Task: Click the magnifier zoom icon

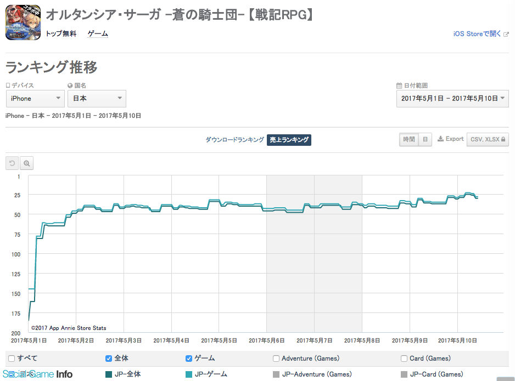Action: coord(26,163)
